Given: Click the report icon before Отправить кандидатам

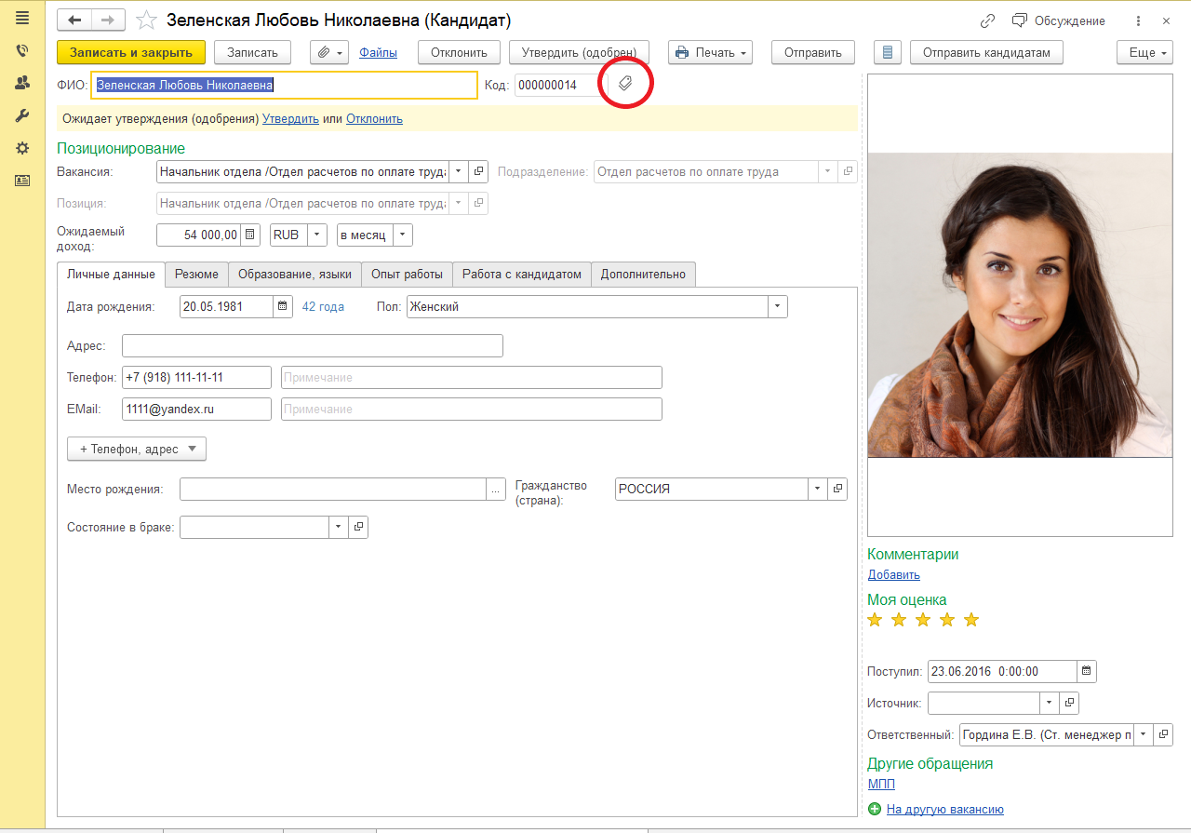Looking at the screenshot, I should [x=888, y=53].
